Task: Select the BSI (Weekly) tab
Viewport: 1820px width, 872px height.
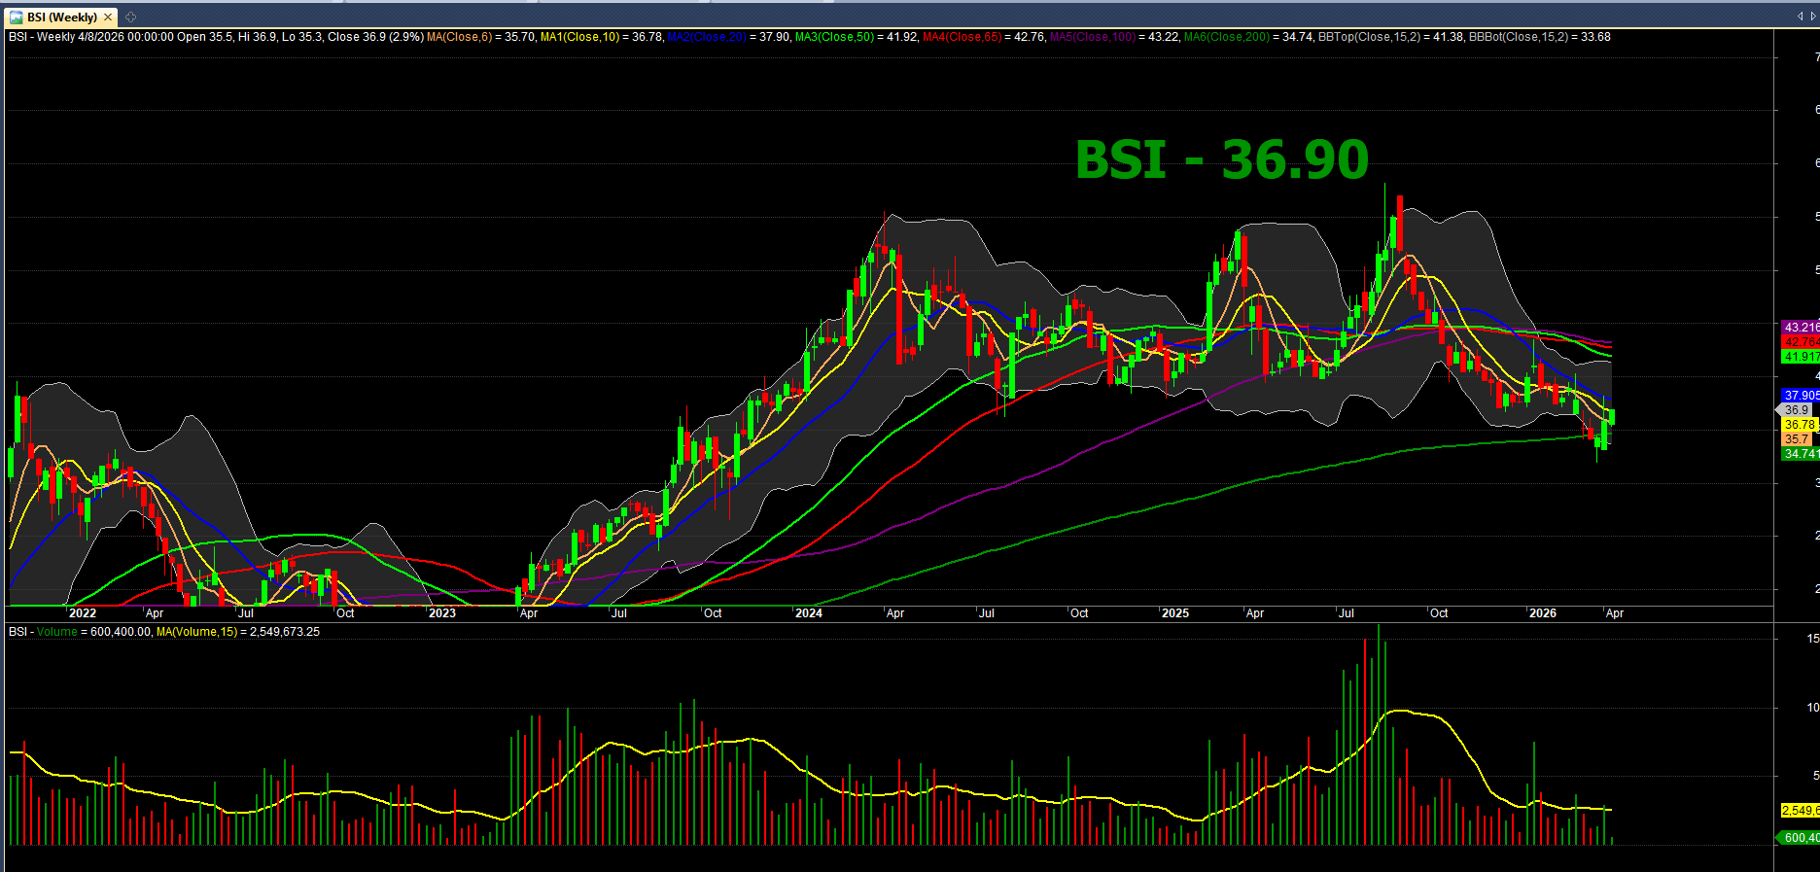Action: [x=61, y=17]
